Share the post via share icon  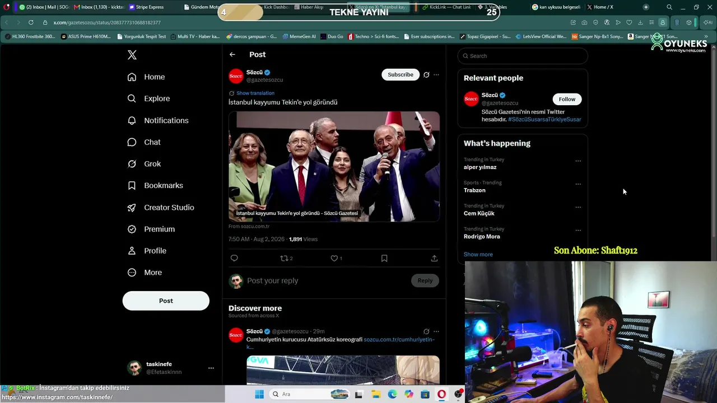click(434, 258)
